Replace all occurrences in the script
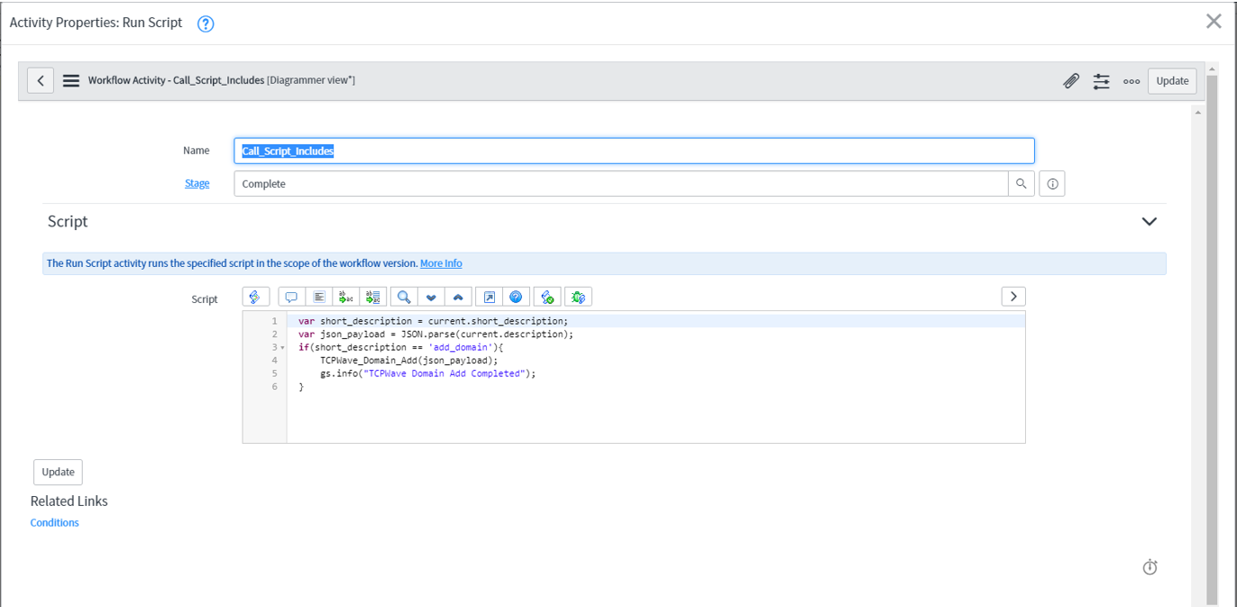Screen dimensions: 1237x607 click(372, 296)
